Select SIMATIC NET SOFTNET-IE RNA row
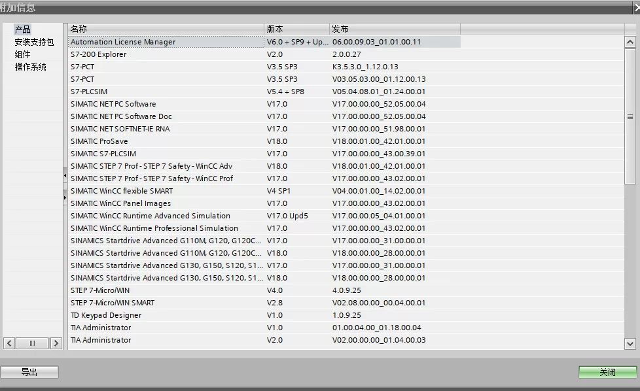This screenshot has height=391, width=640. coord(264,129)
